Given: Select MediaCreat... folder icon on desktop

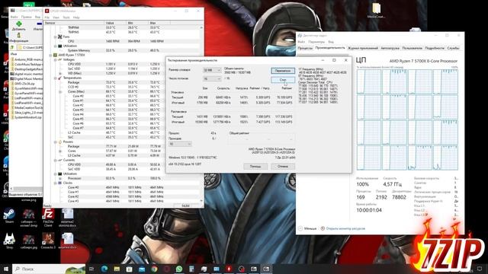Looking at the screenshot, I should 376,8.
